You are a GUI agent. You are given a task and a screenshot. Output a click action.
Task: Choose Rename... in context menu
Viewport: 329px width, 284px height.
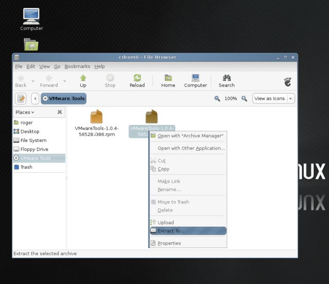coord(188,190)
